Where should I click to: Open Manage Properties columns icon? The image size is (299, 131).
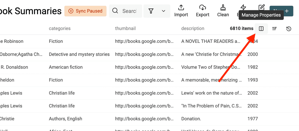tap(261, 28)
